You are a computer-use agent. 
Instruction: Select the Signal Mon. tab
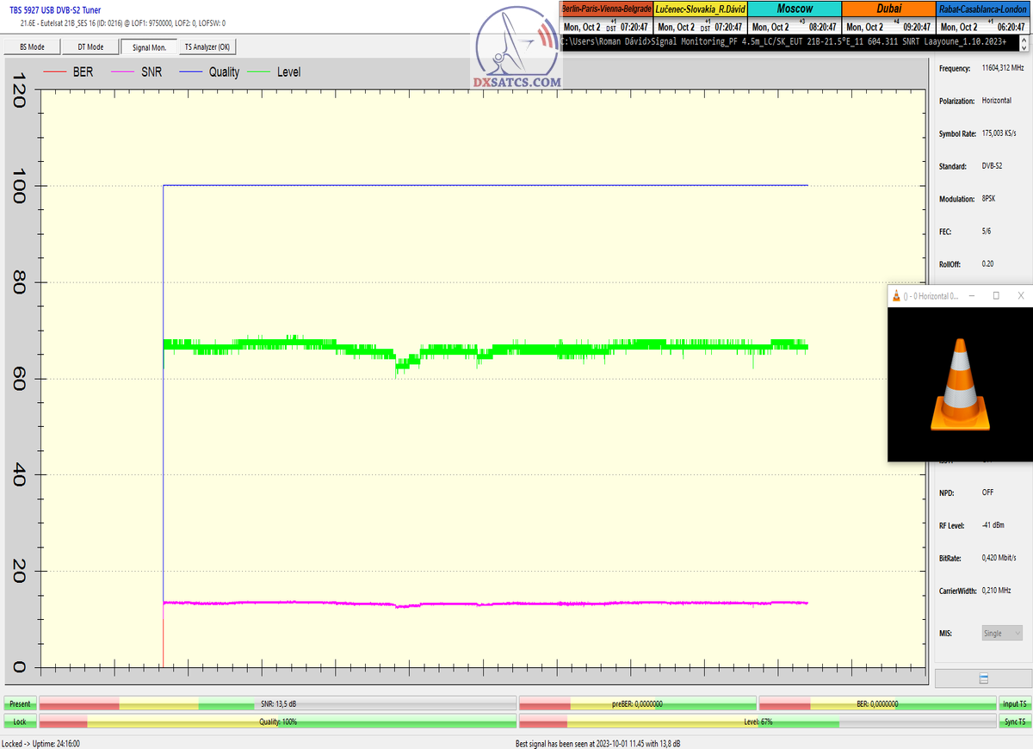[149, 47]
